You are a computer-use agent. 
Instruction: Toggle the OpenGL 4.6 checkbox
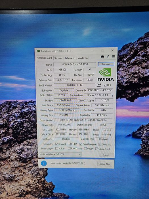pyautogui.click(x=96, y=149)
